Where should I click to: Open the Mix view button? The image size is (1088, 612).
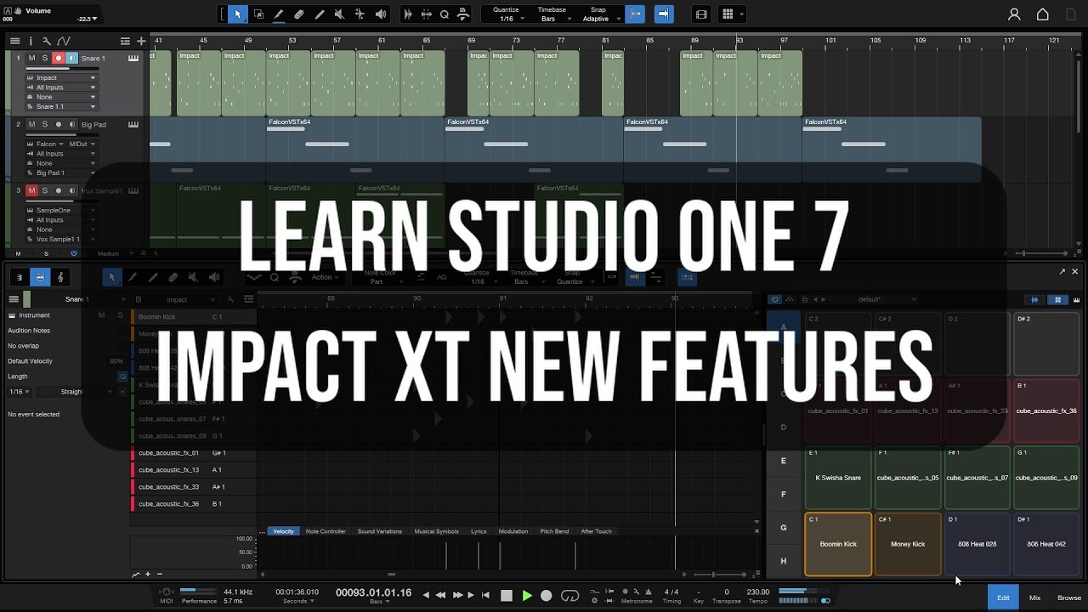1034,598
